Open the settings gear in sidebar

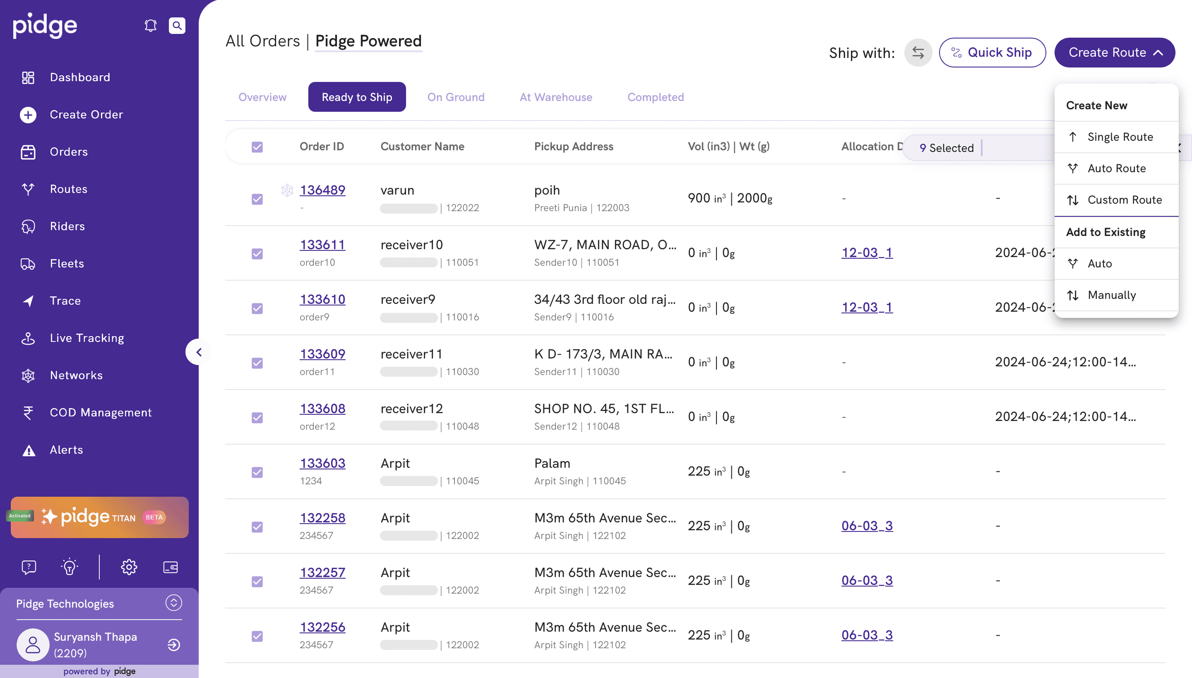tap(129, 567)
